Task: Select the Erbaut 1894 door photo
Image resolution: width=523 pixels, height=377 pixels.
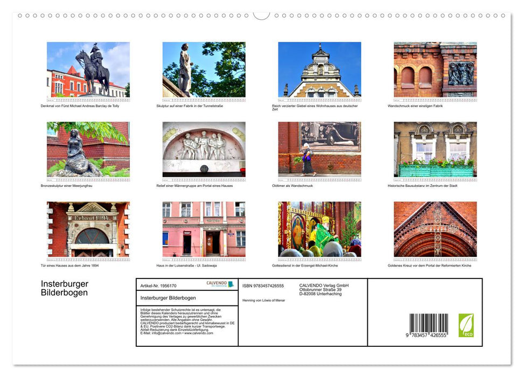Action: [88, 229]
